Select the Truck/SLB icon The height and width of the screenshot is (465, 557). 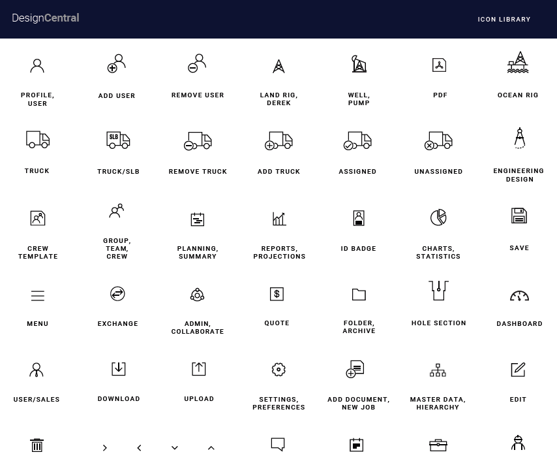tap(118, 140)
